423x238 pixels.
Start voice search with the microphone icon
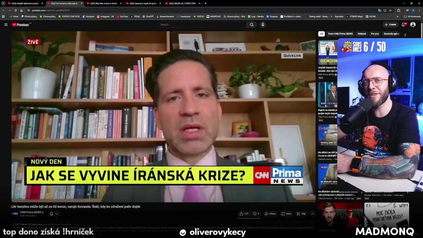point(263,24)
